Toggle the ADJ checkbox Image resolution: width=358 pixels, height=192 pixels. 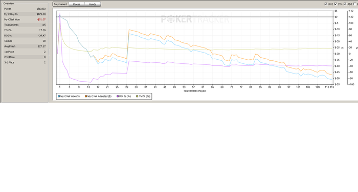pos(345,4)
